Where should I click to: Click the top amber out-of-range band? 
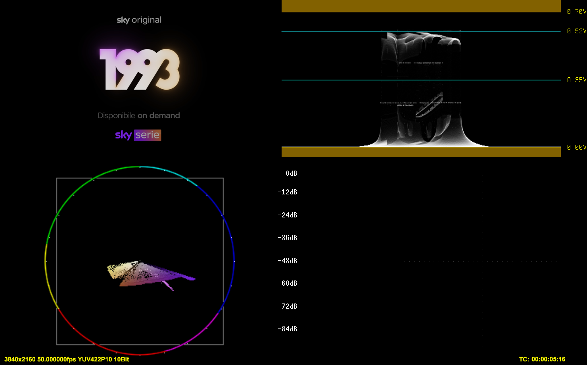[x=421, y=6]
